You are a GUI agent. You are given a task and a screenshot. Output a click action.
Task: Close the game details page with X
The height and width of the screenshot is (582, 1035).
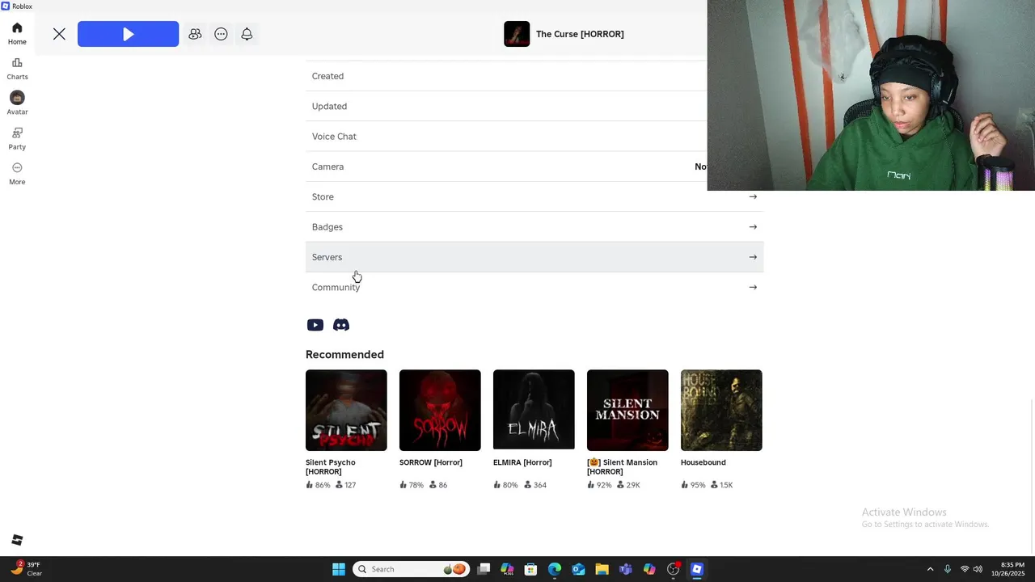coord(59,34)
